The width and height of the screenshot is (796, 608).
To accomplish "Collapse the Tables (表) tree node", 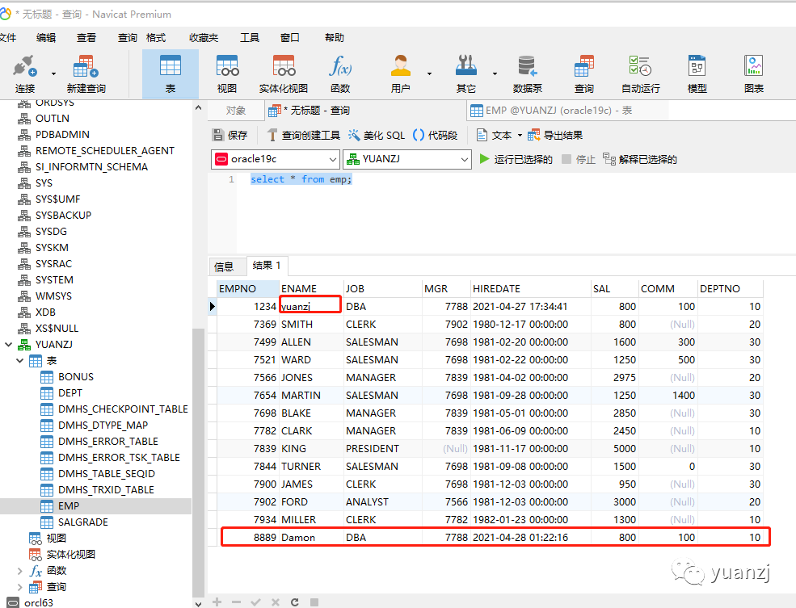I will tap(19, 361).
